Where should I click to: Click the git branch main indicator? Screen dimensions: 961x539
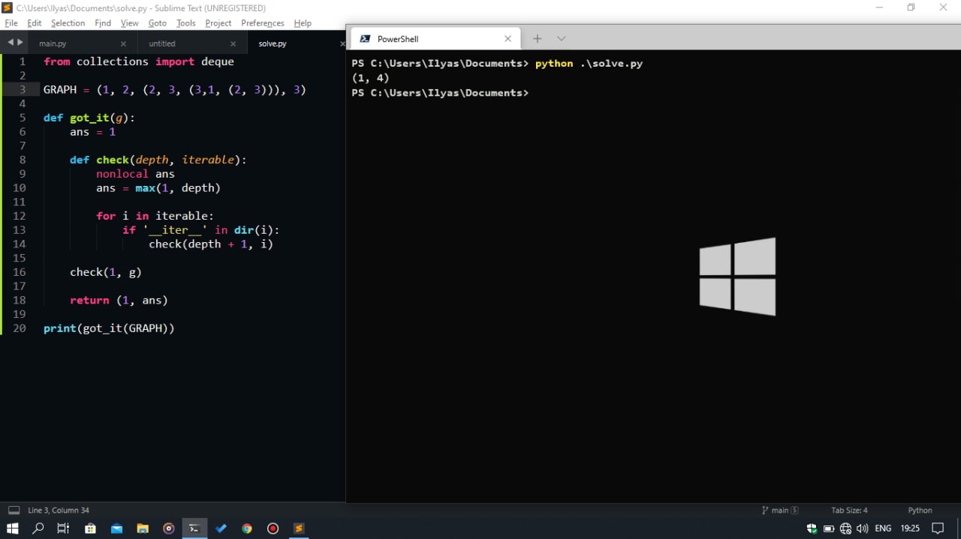tap(779, 511)
